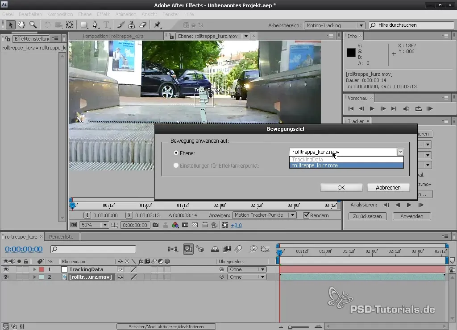
Task: Open the 50% magnification dropdown
Action: (94, 225)
